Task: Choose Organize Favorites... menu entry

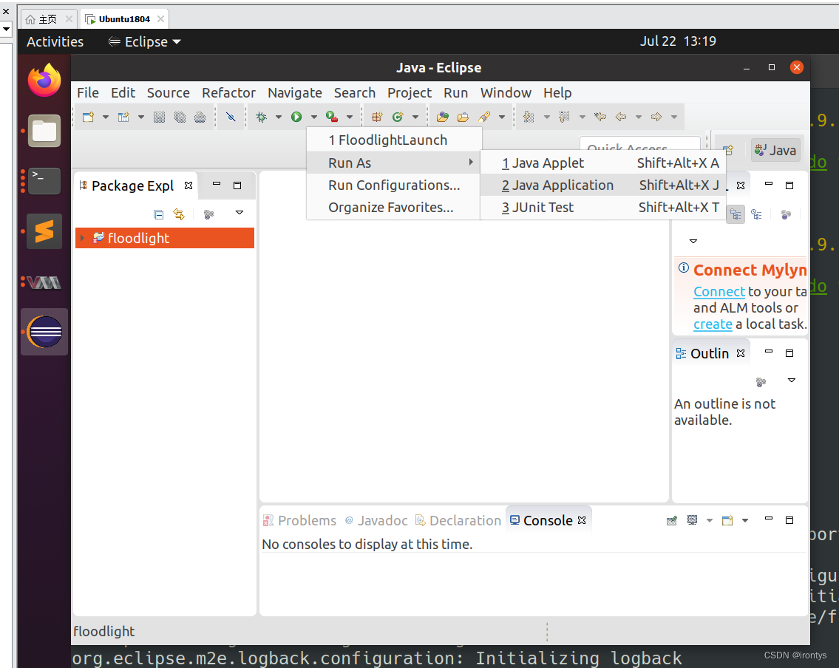Action: pos(394,208)
